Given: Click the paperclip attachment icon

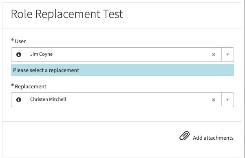Looking at the screenshot, I should tap(185, 136).
